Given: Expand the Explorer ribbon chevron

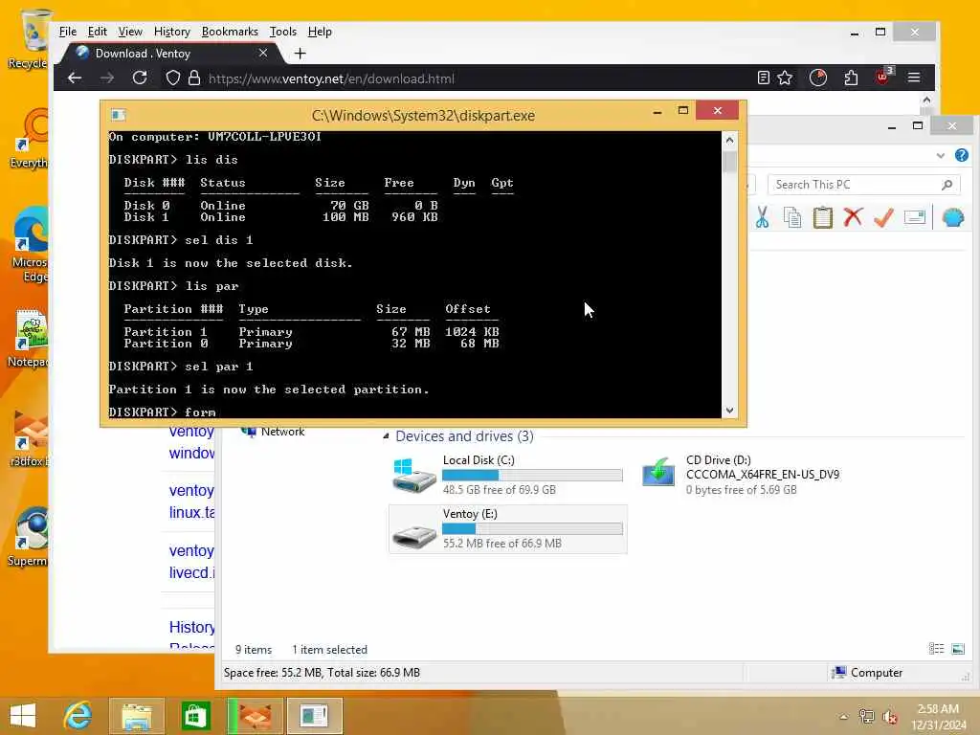Looking at the screenshot, I should coord(940,156).
